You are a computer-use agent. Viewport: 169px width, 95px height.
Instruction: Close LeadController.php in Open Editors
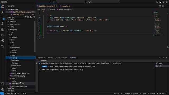point(9,12)
